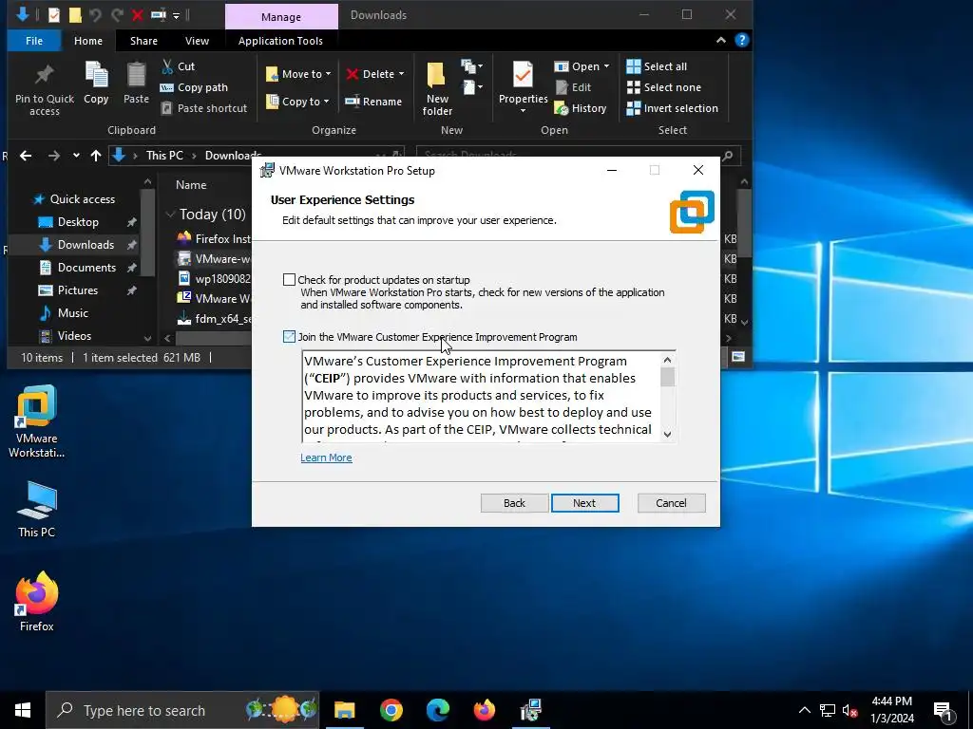973x729 pixels.
Task: Select the fdm_x64 file row
Action: click(214, 319)
